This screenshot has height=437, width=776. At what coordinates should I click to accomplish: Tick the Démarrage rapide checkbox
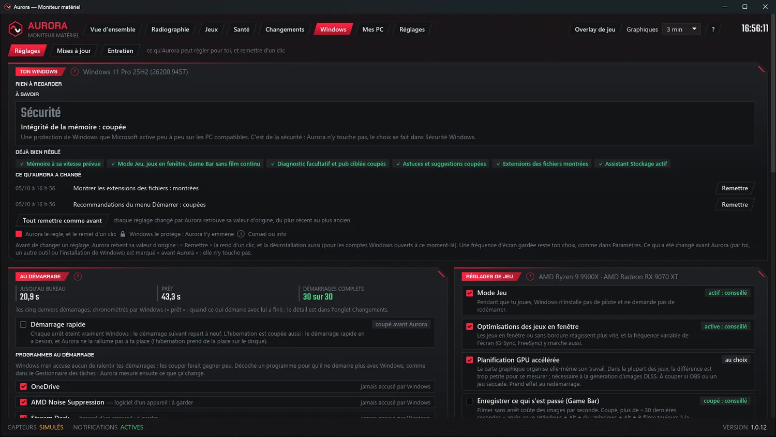pos(23,325)
